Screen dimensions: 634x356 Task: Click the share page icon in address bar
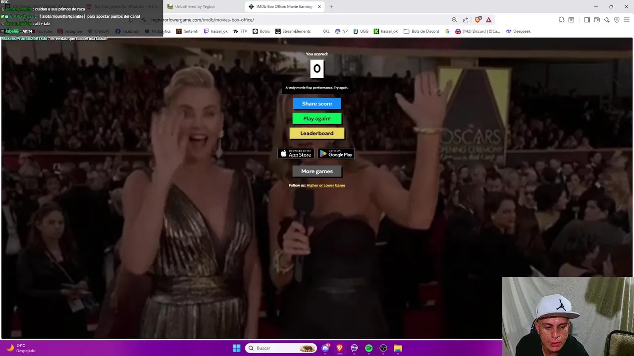click(466, 20)
